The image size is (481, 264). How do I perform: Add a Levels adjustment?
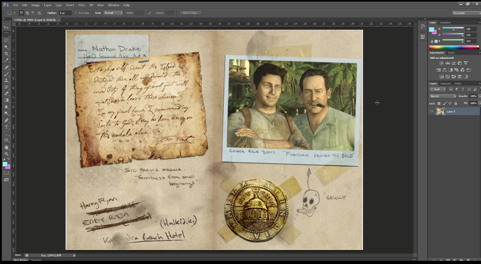click(x=447, y=63)
